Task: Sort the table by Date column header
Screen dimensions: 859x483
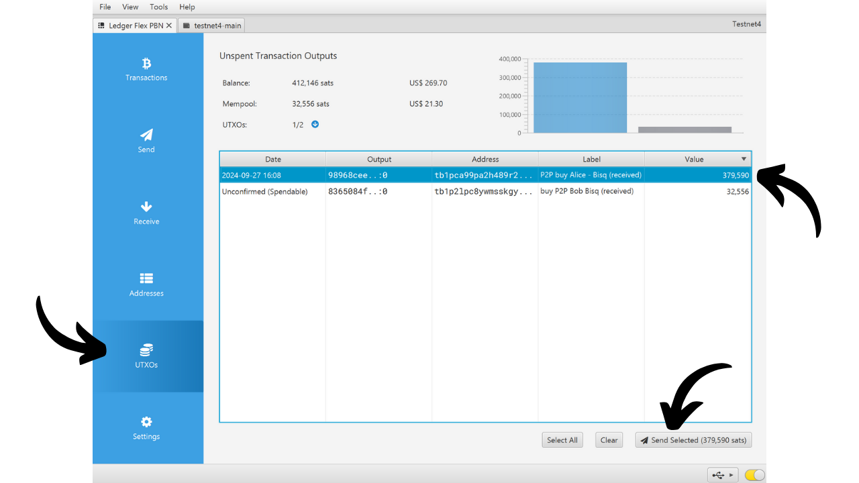Action: pos(272,160)
